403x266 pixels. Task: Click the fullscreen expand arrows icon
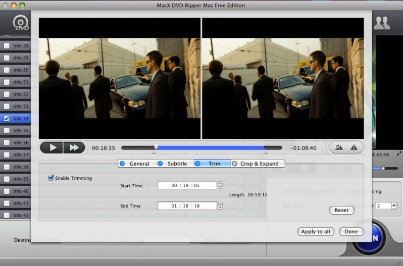tap(399, 153)
